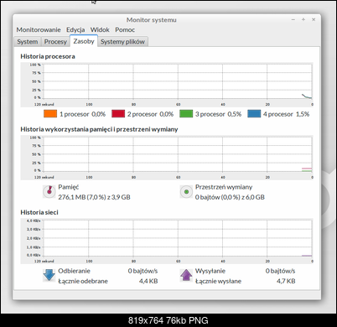This screenshot has width=337, height=327.
Task: Maximize the Monitor systemu window
Action: (303, 19)
